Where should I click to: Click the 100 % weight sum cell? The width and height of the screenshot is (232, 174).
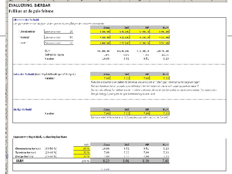click(x=85, y=161)
